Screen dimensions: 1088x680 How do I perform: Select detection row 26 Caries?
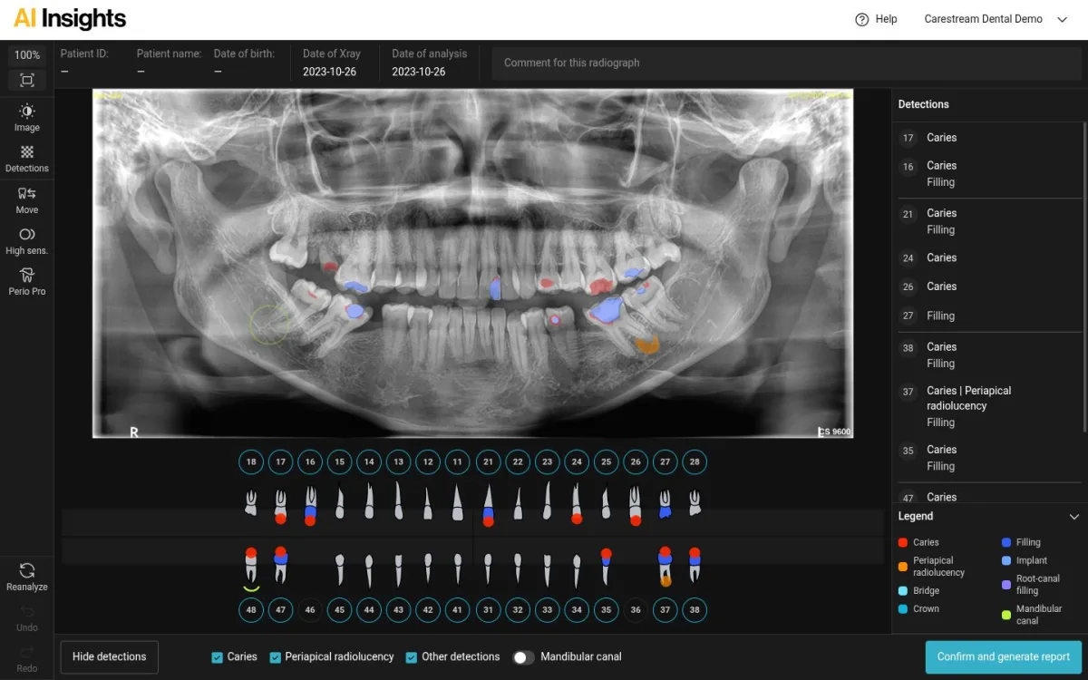coord(992,287)
